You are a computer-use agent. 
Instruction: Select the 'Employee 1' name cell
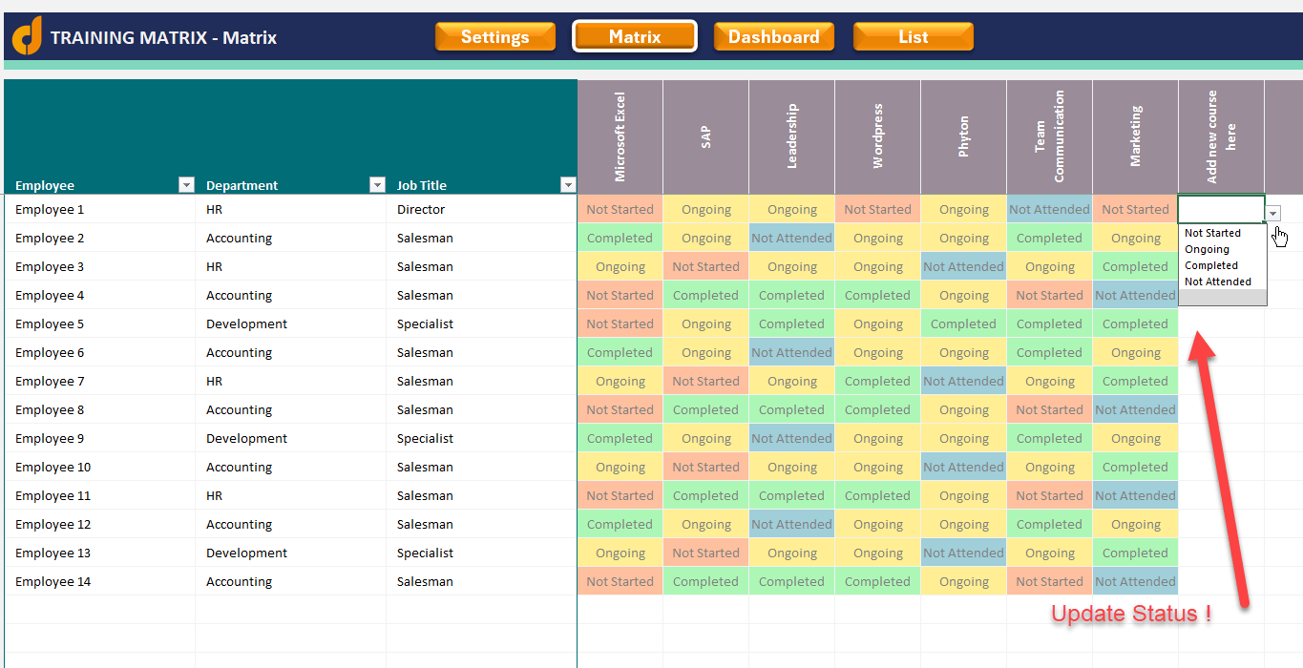coord(100,209)
